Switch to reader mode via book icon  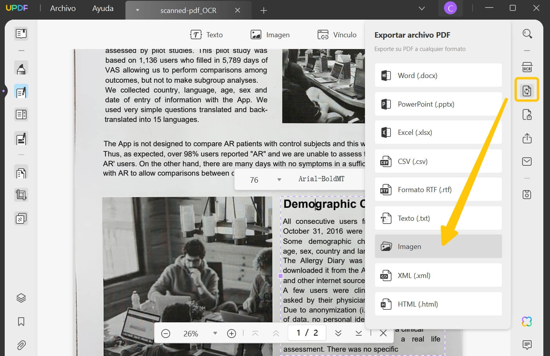click(x=21, y=33)
